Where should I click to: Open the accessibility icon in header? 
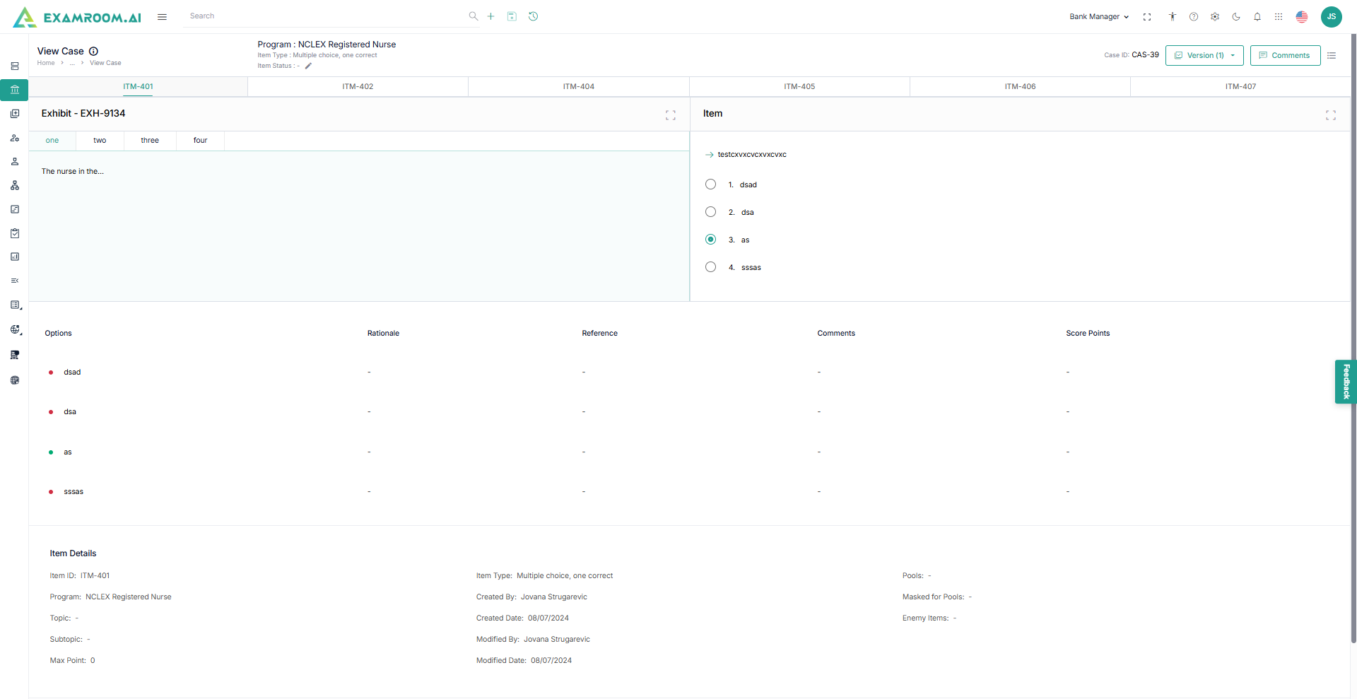pos(1173,17)
